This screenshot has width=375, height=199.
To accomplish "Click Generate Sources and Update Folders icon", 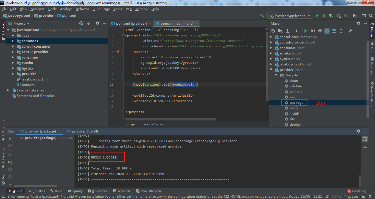I will 280,31.
